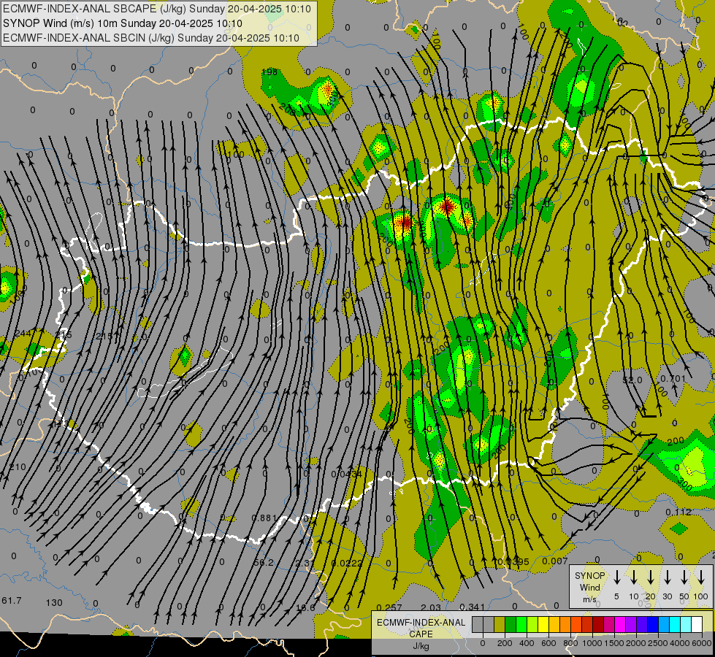Click the 50 m/s wind arrow in legend

(x=684, y=577)
